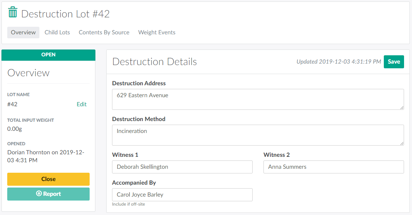This screenshot has width=412, height=215.
Task: Click the trash can icon in header
Action: tap(13, 12)
